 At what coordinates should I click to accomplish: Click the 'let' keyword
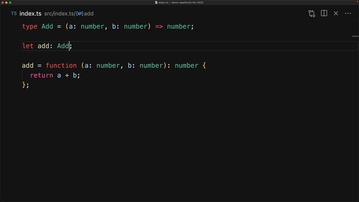pos(27,46)
